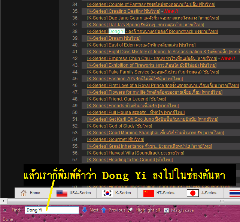
Task: Click the Japan flag icon
Action: [x=193, y=193]
